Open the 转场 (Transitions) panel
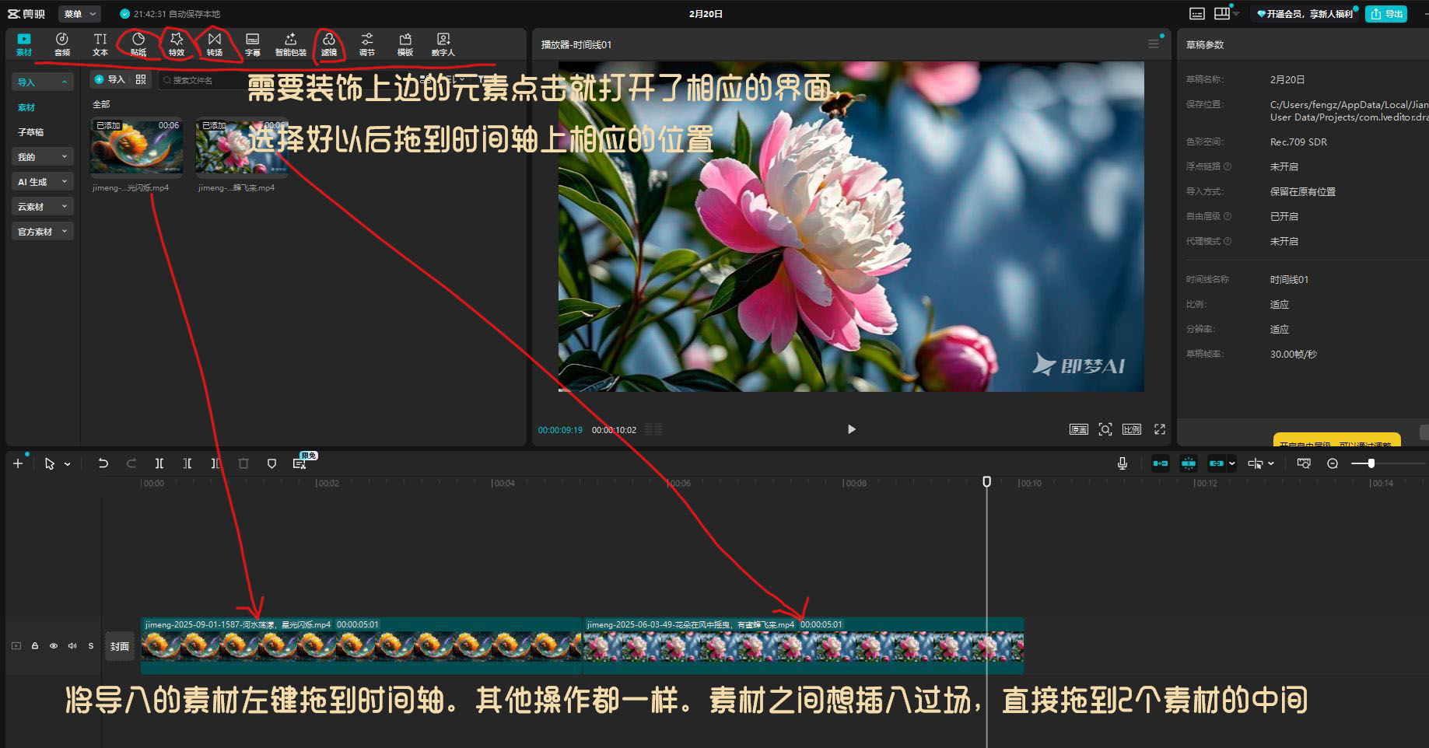 [215, 44]
